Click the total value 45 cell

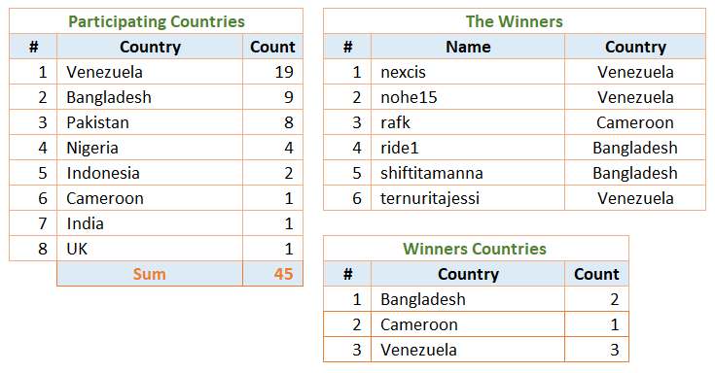(272, 274)
